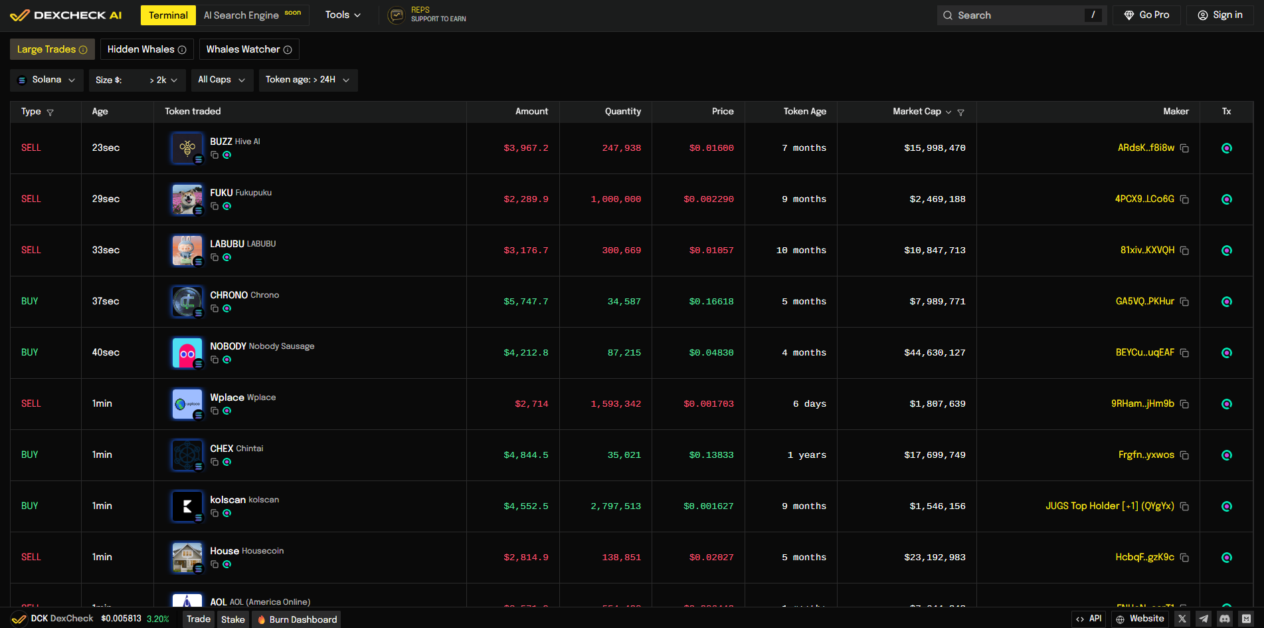Toggle the Market Cap column filter funnel
Viewport: 1264px width, 628px height.
(x=961, y=112)
